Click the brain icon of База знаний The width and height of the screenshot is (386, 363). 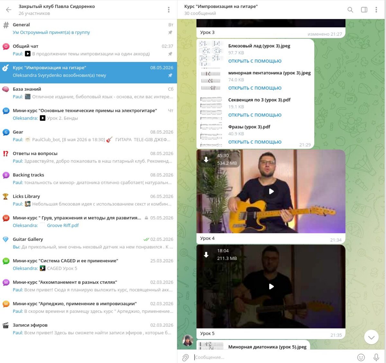click(6, 89)
